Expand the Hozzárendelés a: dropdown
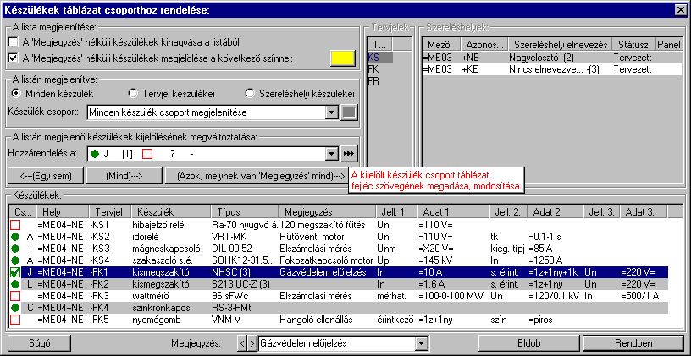691x356 pixels. pyautogui.click(x=331, y=154)
